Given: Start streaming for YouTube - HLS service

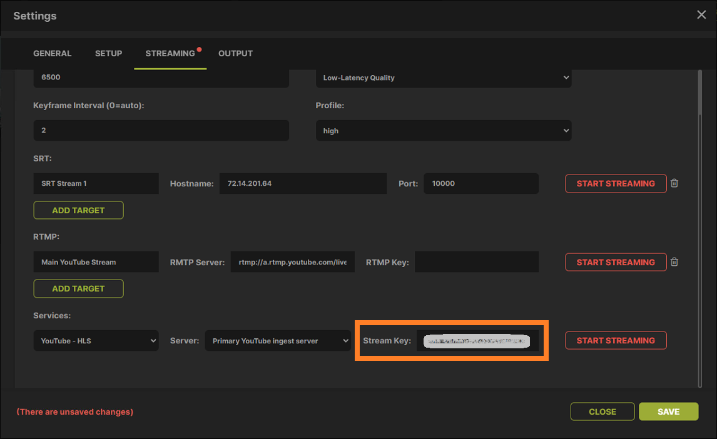Looking at the screenshot, I should (x=616, y=340).
